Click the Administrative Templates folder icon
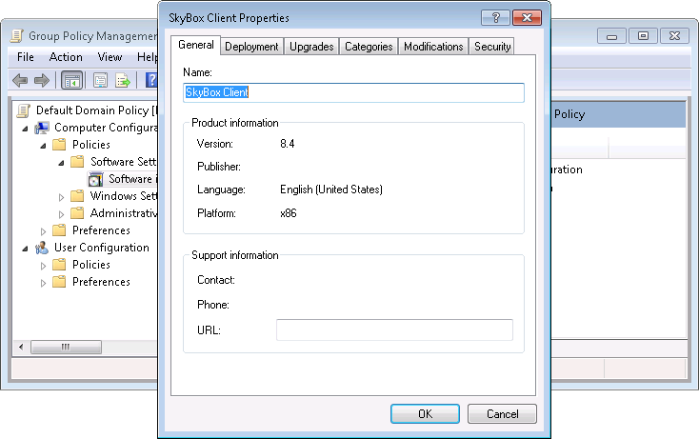699x439 pixels. point(77,213)
